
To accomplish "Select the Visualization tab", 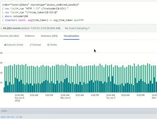I will (x=71, y=36).
